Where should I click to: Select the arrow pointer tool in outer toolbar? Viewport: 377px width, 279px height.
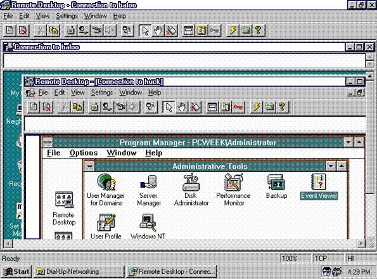[x=145, y=30]
